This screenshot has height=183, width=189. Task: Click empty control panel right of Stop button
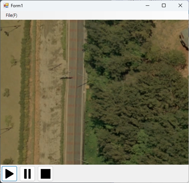[121, 174]
